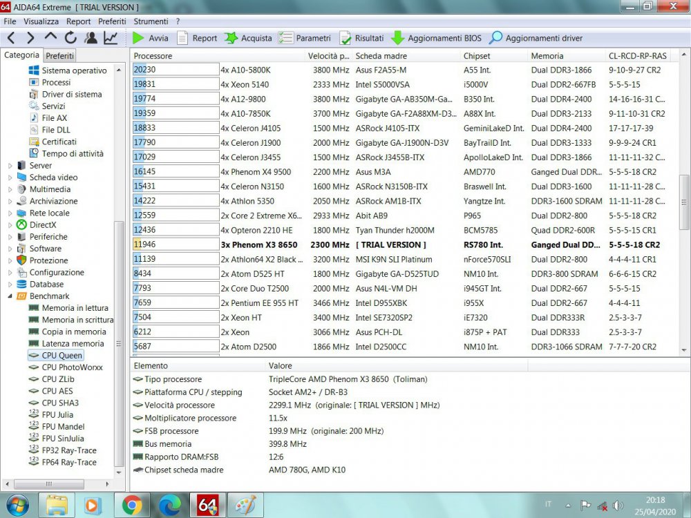
Task: Expand the Scheda video tree node
Action: click(10, 178)
